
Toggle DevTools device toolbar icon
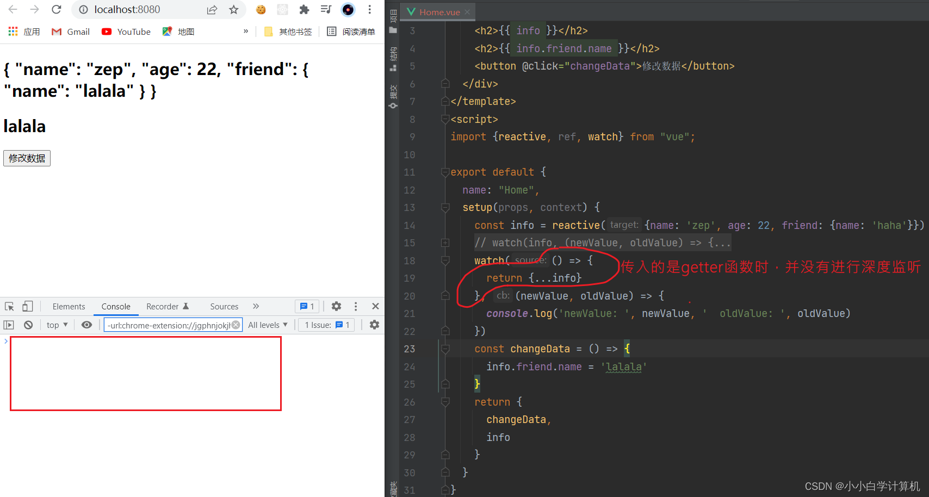pos(28,306)
